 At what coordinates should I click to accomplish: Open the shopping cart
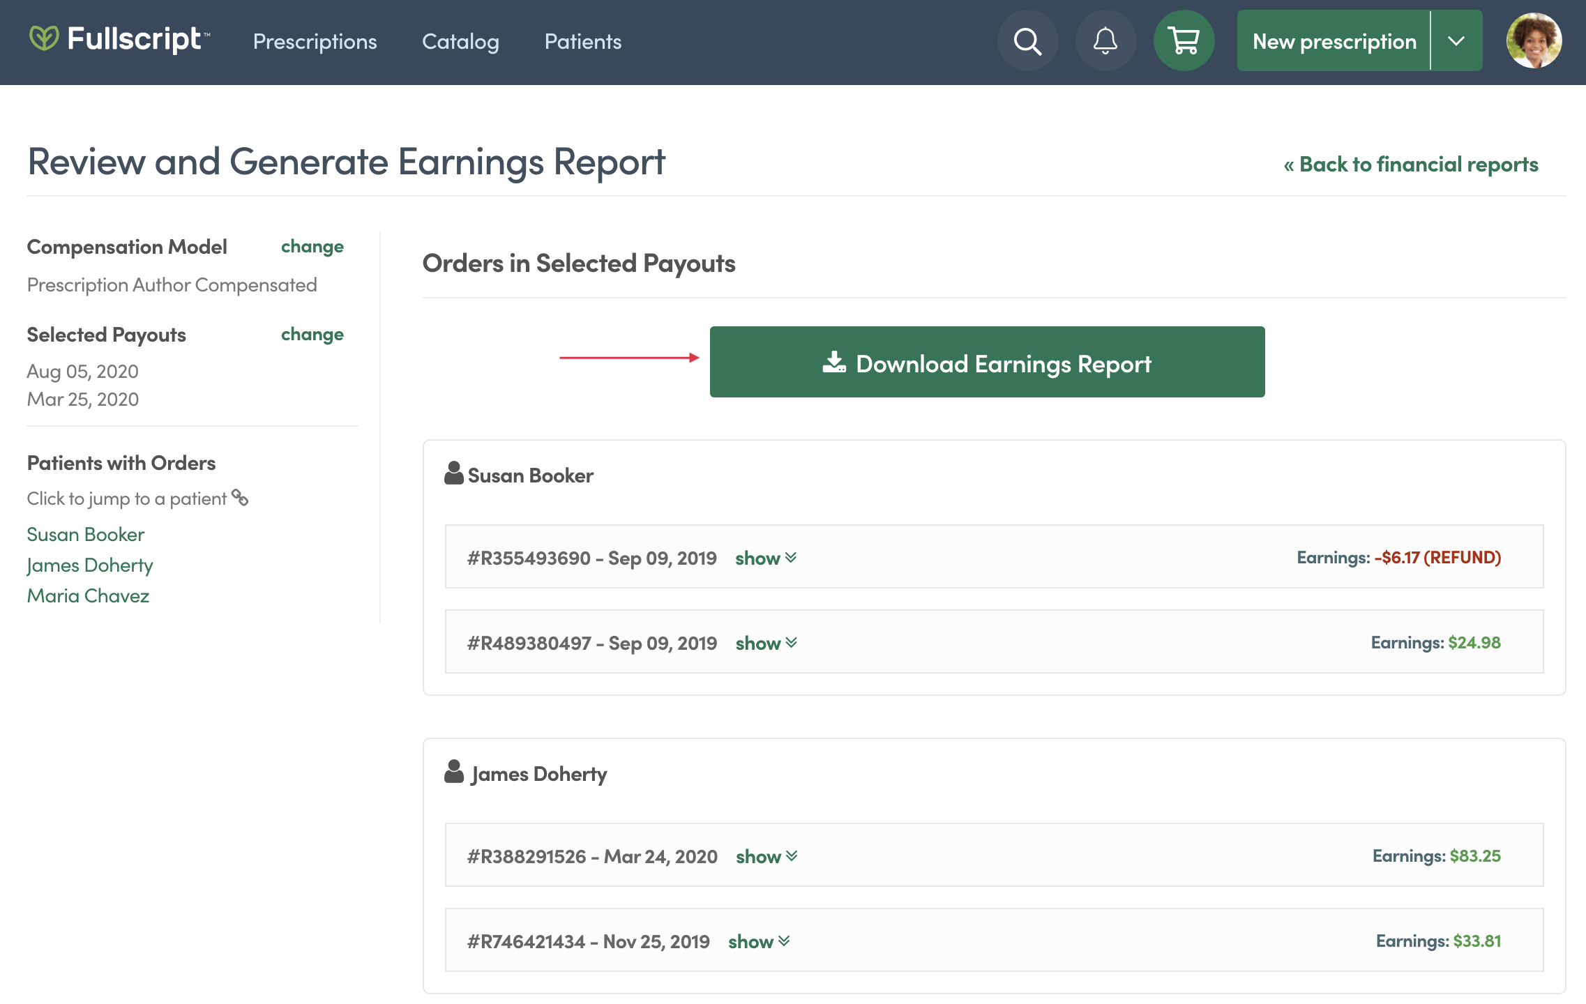click(1184, 40)
